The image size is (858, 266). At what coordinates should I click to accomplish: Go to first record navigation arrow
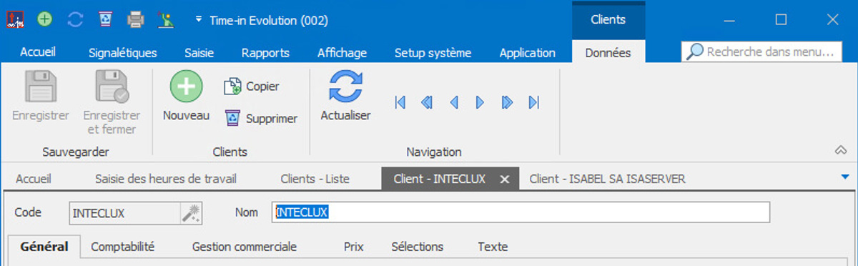400,103
